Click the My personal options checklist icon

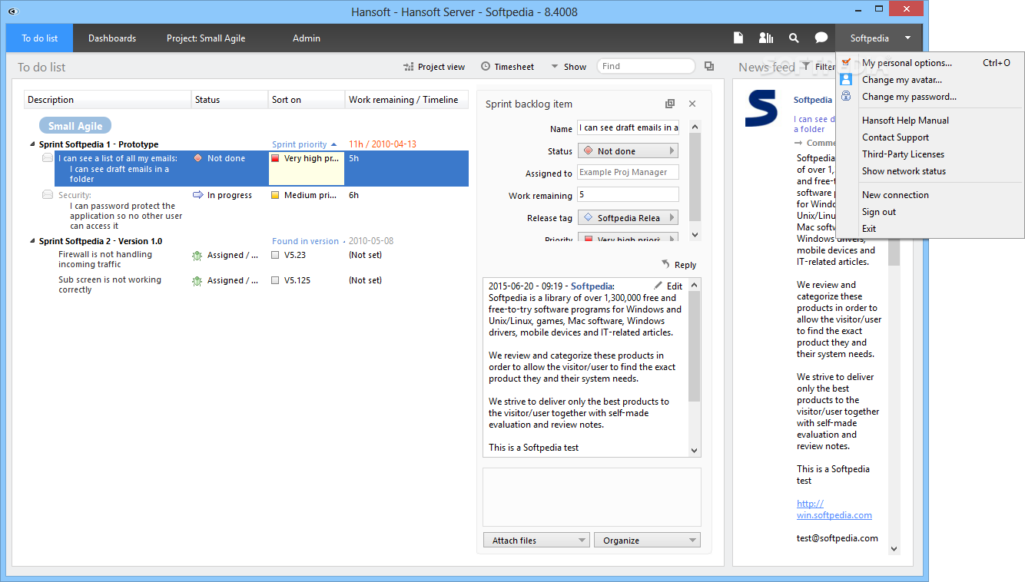tap(846, 63)
